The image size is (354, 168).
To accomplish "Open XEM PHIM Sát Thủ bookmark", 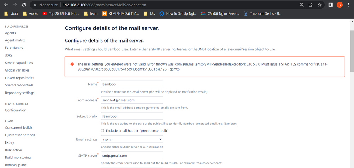I will click(x=120, y=13).
